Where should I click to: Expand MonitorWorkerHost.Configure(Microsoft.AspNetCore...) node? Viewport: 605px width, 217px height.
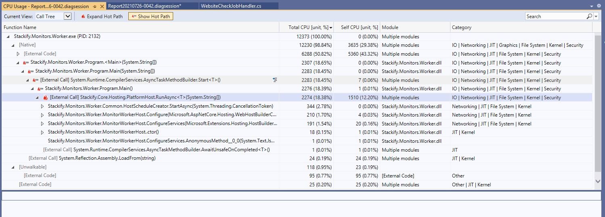click(42, 115)
